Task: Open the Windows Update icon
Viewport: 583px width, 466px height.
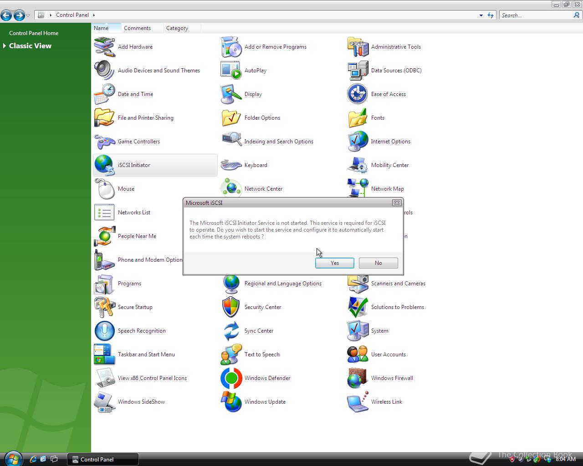Action: coord(231,402)
